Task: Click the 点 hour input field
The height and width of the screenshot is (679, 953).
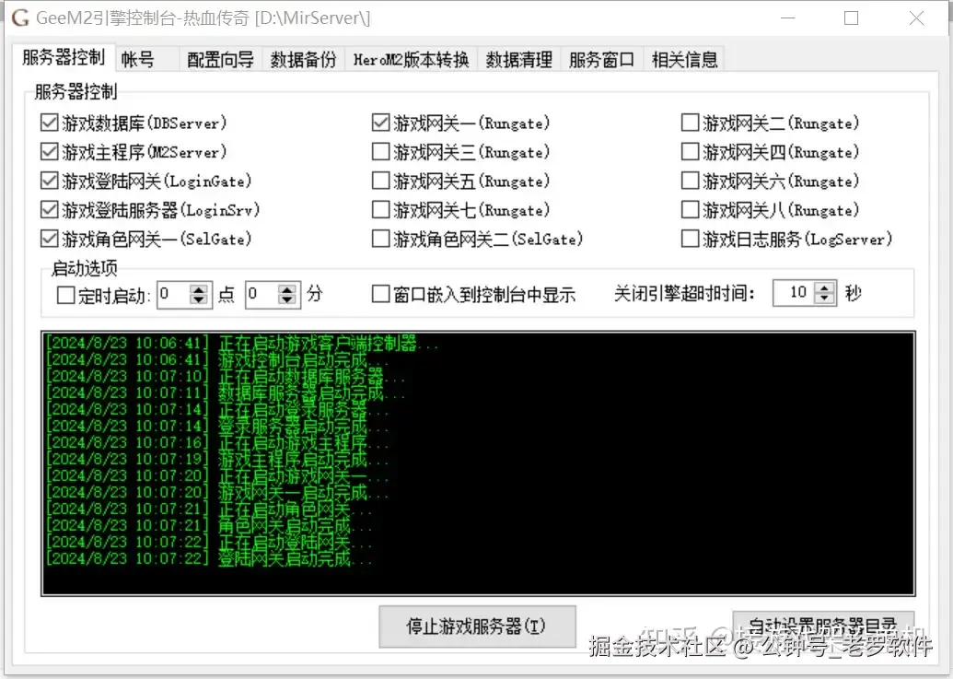Action: [x=172, y=295]
